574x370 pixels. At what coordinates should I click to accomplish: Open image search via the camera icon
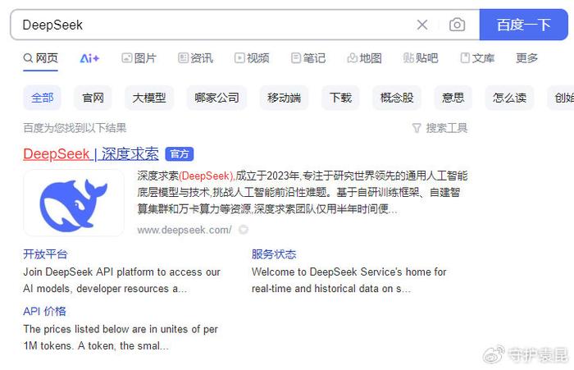[458, 25]
